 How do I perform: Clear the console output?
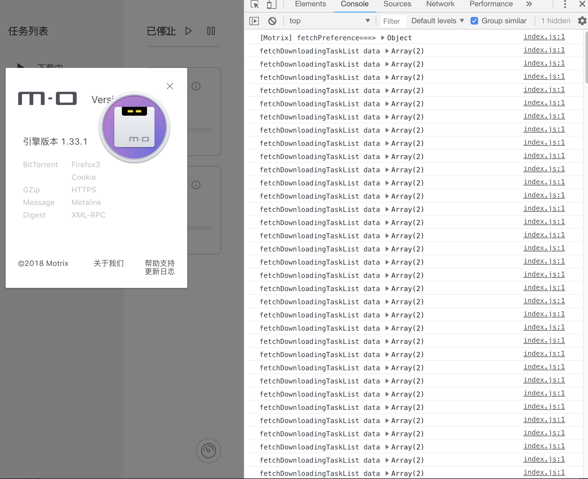[272, 21]
